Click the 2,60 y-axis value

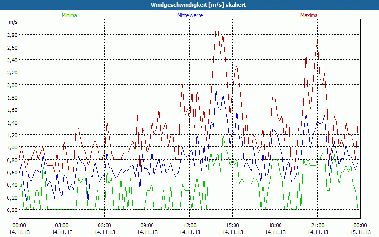click(x=12, y=47)
